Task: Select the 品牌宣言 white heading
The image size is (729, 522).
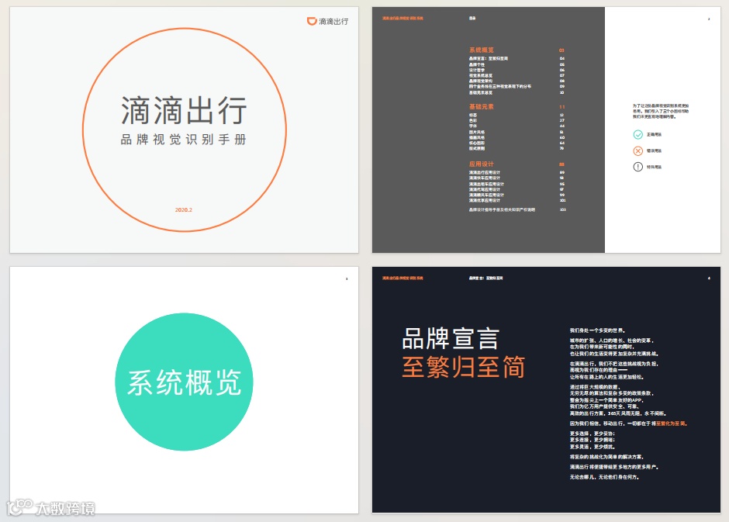Action: [451, 338]
